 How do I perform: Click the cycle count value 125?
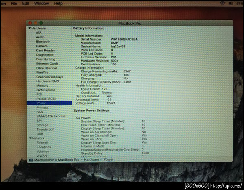(x=105, y=89)
